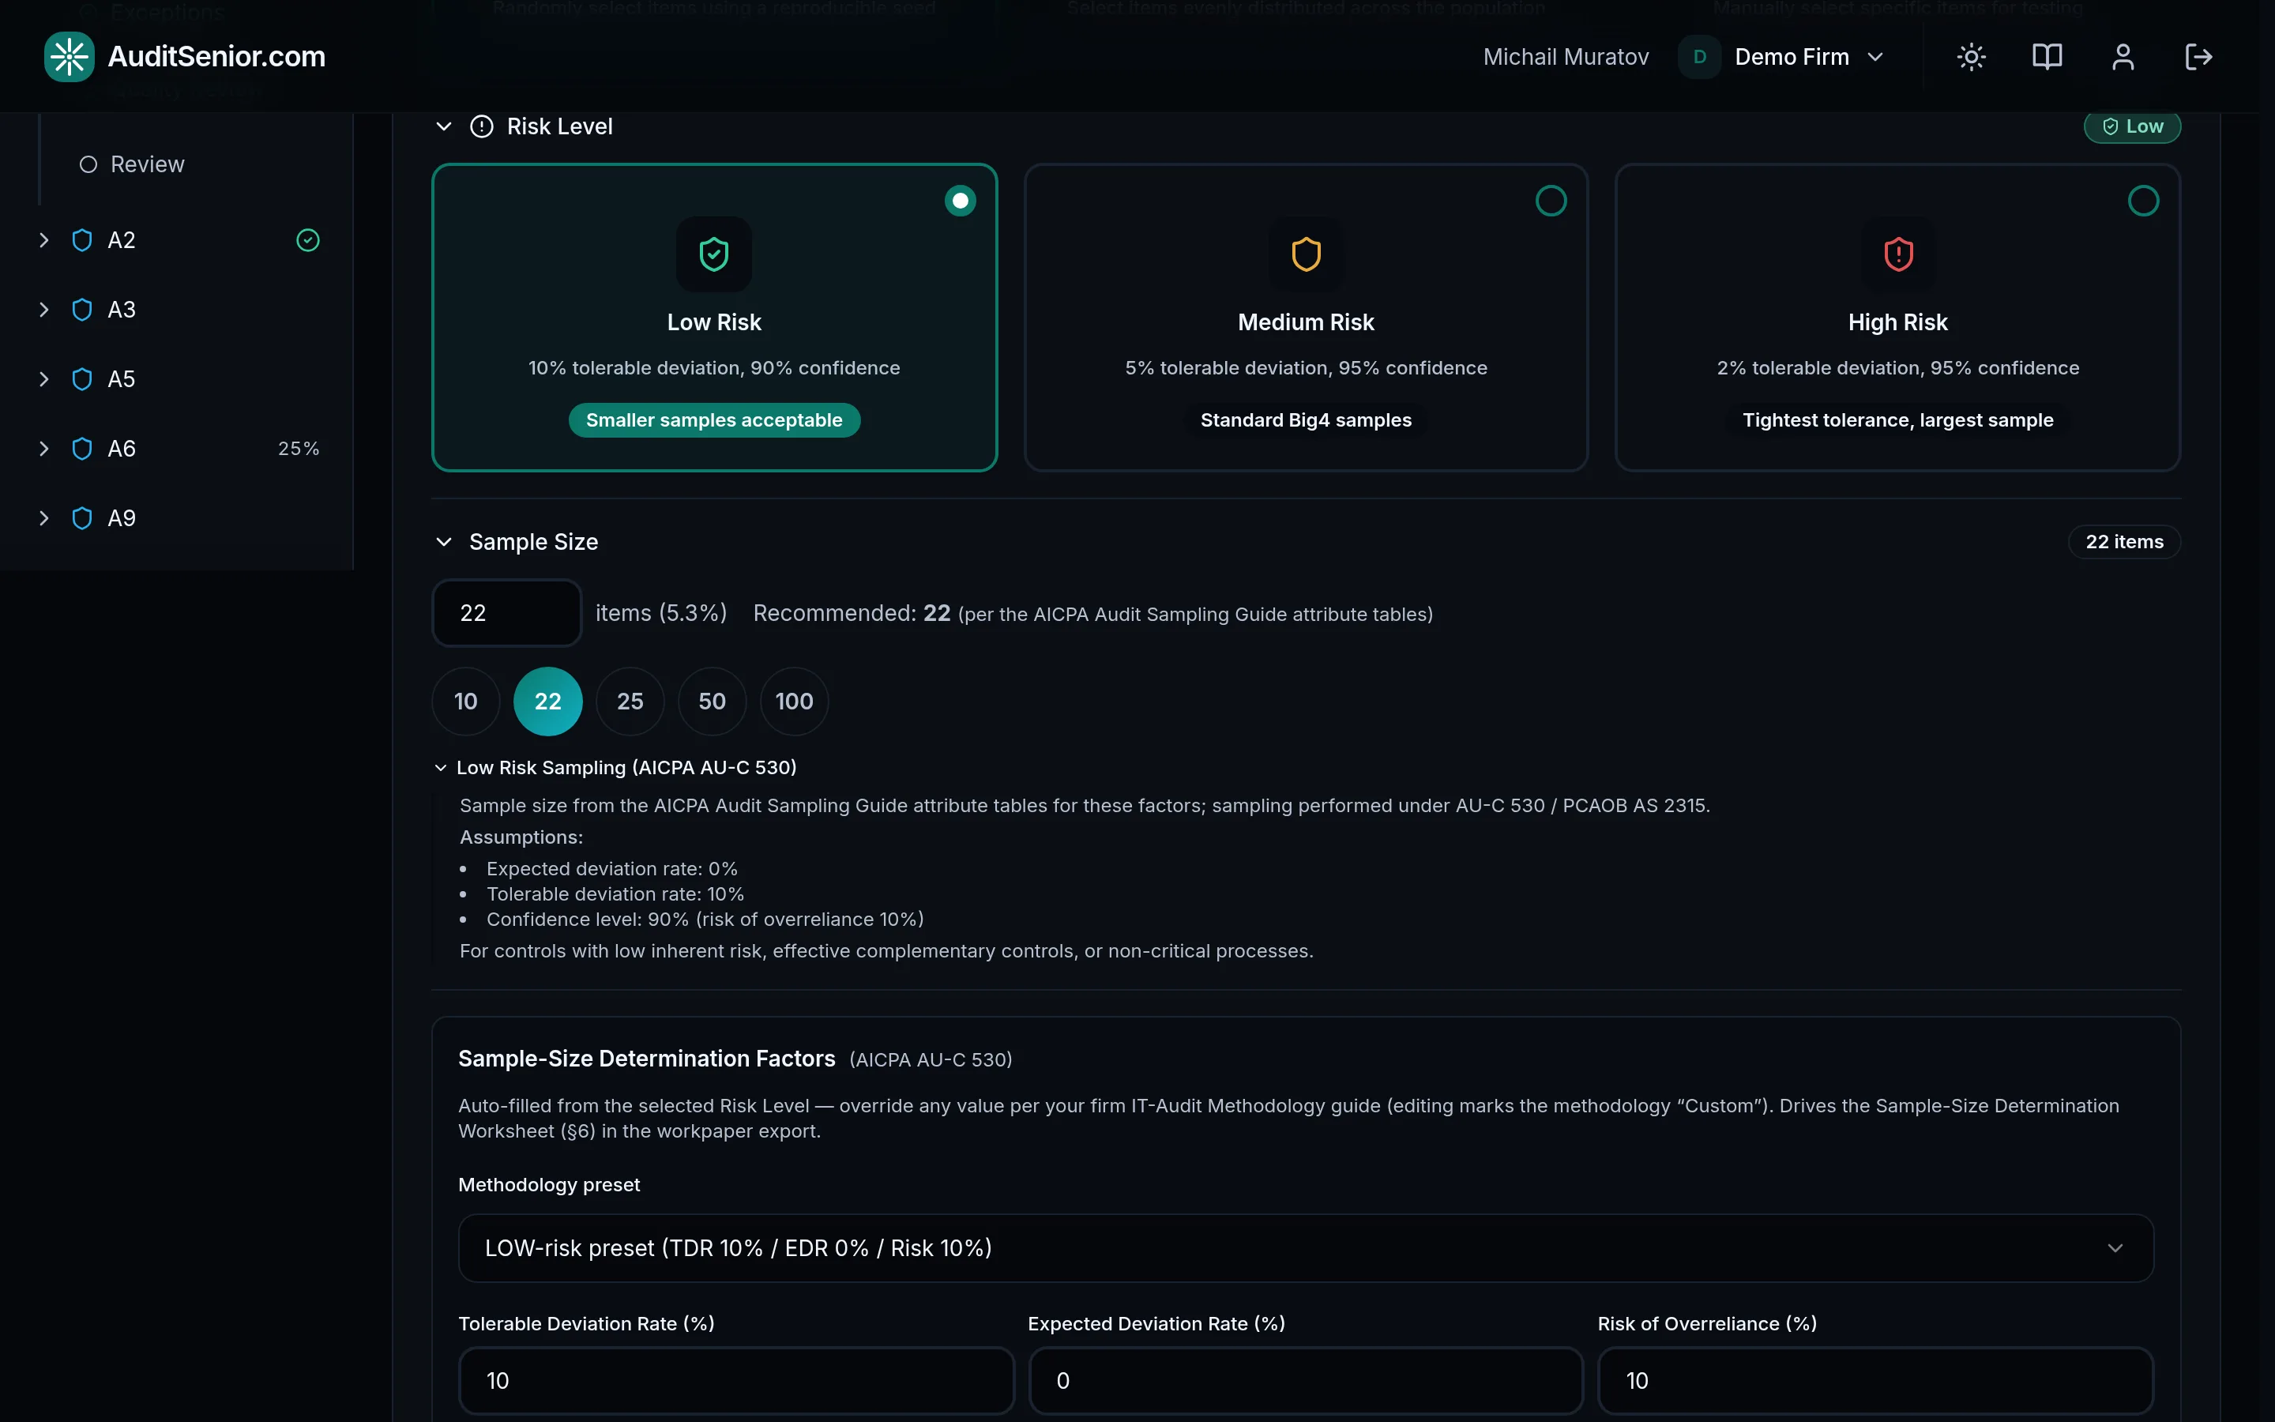Click the red High Risk shield icon
The image size is (2275, 1422).
point(1898,254)
